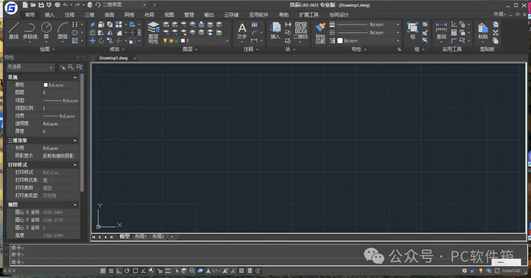Toggle lineweight display in the status bar
The height and width of the screenshot is (278, 531).
[x=168, y=271]
